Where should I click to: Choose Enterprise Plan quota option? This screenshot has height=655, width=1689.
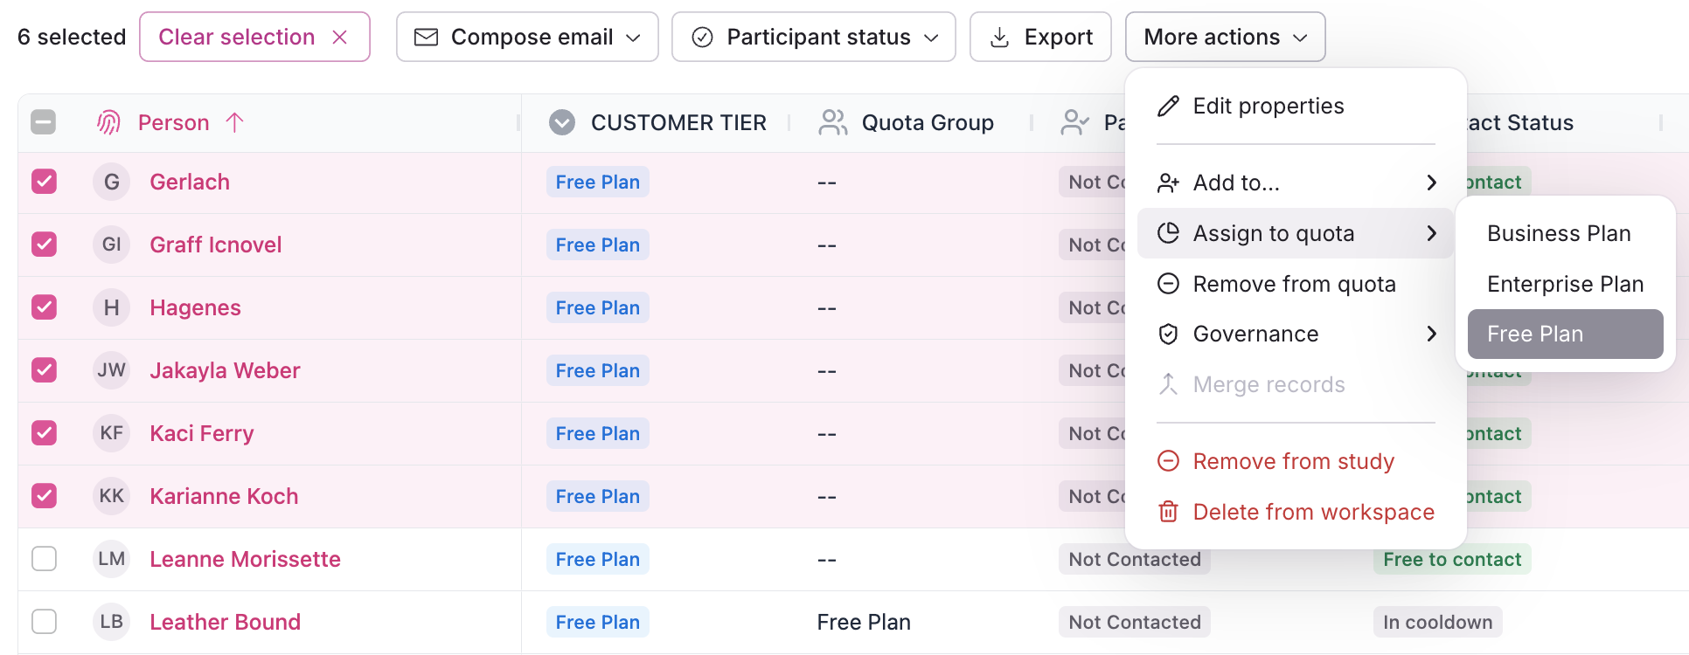click(1565, 284)
